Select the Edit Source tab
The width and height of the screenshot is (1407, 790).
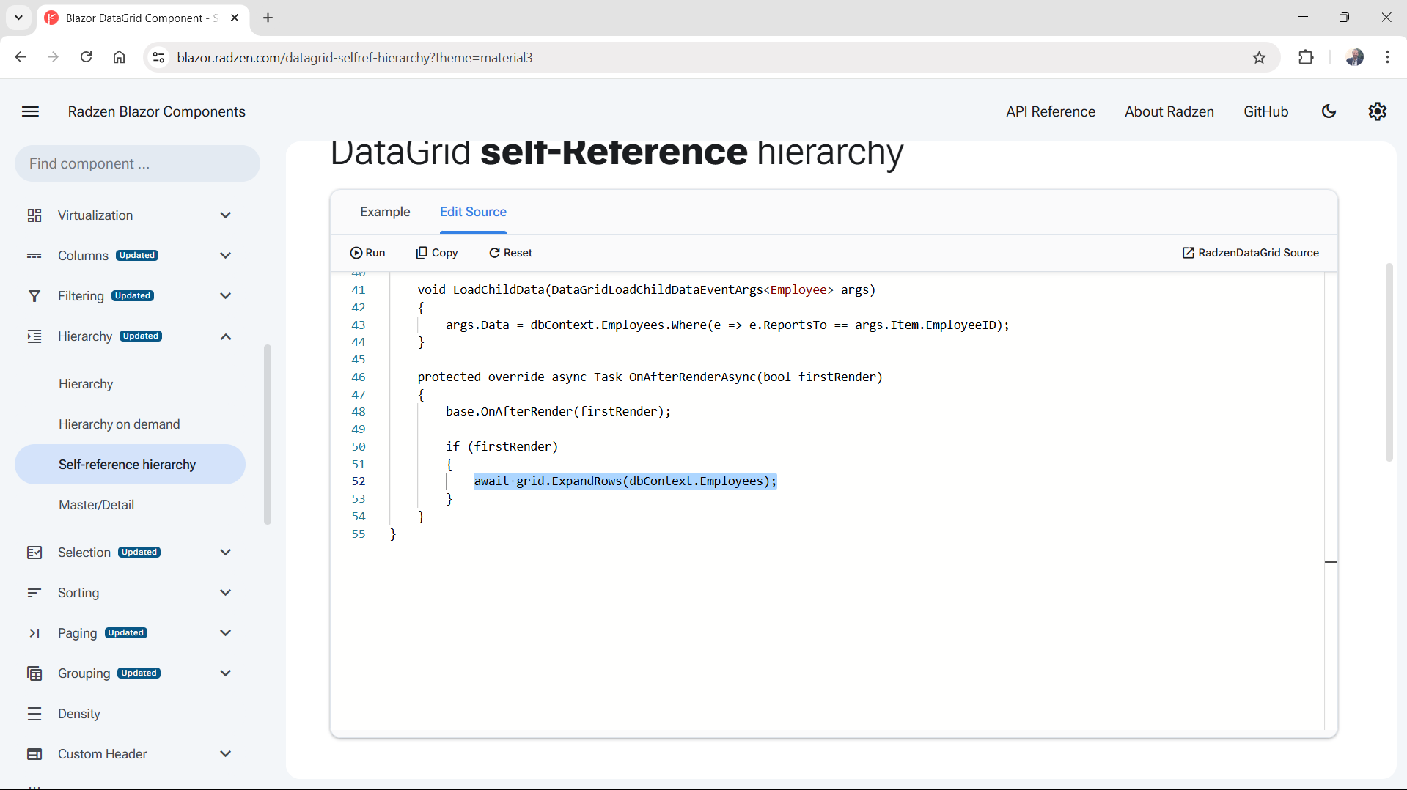click(473, 212)
